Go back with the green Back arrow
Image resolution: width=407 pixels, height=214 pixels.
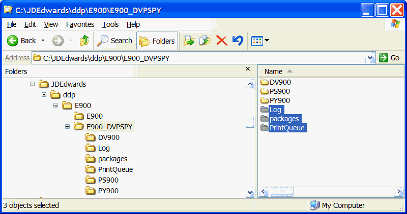21,41
